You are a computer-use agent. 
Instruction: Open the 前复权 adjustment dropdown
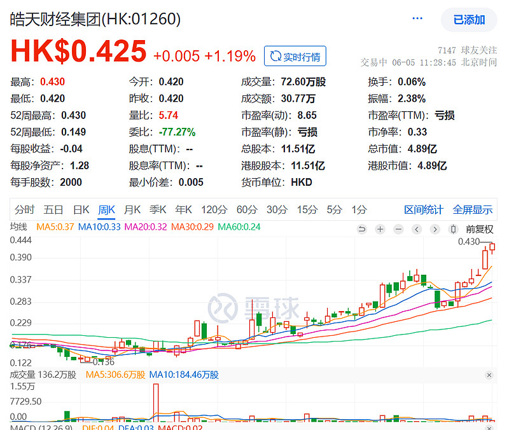coord(480,230)
